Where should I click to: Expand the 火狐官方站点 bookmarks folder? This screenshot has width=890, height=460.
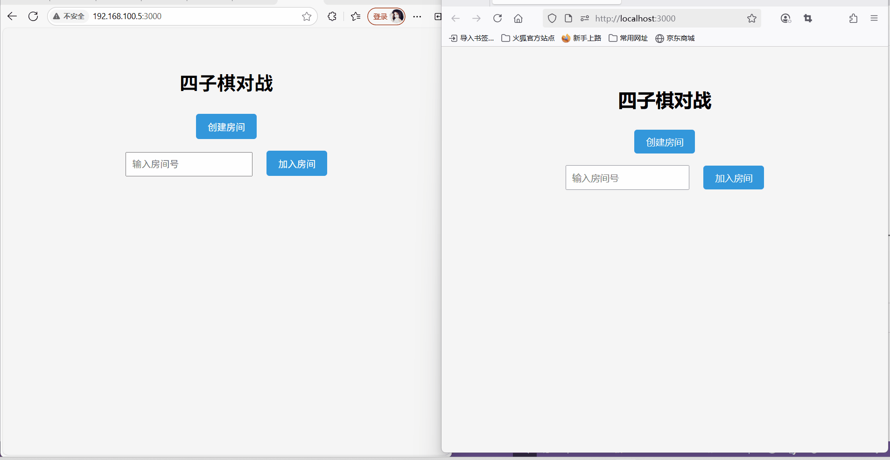click(527, 38)
